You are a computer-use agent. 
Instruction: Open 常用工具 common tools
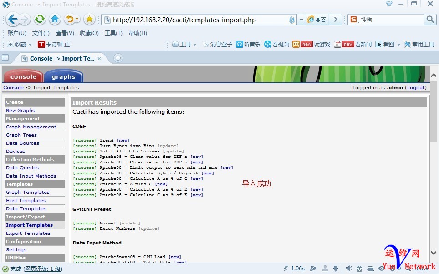coord(419,44)
